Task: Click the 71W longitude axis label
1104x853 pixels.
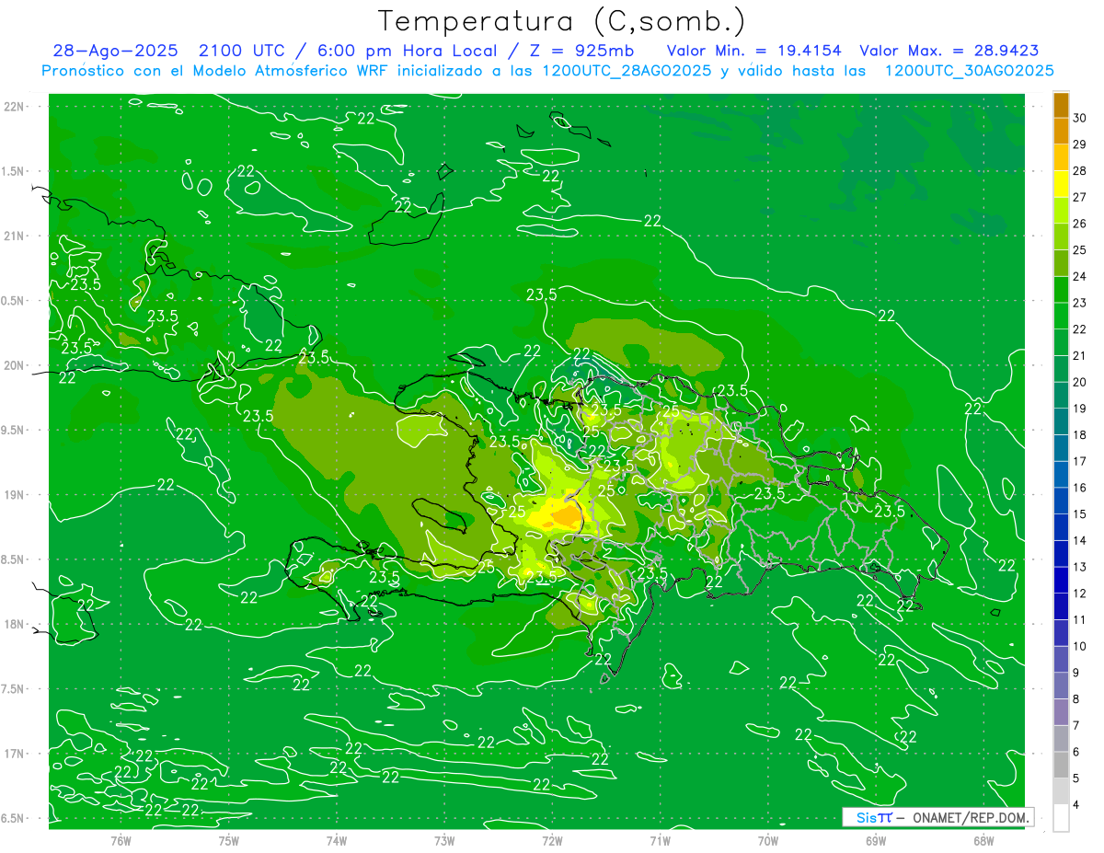Action: [x=660, y=841]
